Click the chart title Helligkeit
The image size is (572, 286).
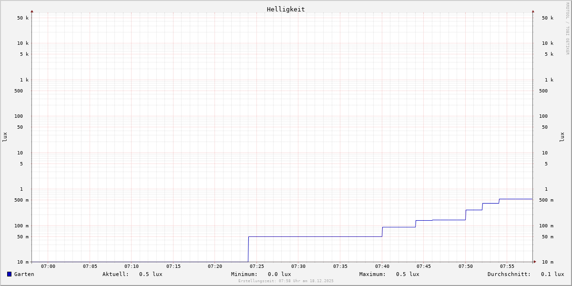click(x=286, y=9)
